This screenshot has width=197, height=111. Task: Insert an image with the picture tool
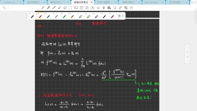76,8
